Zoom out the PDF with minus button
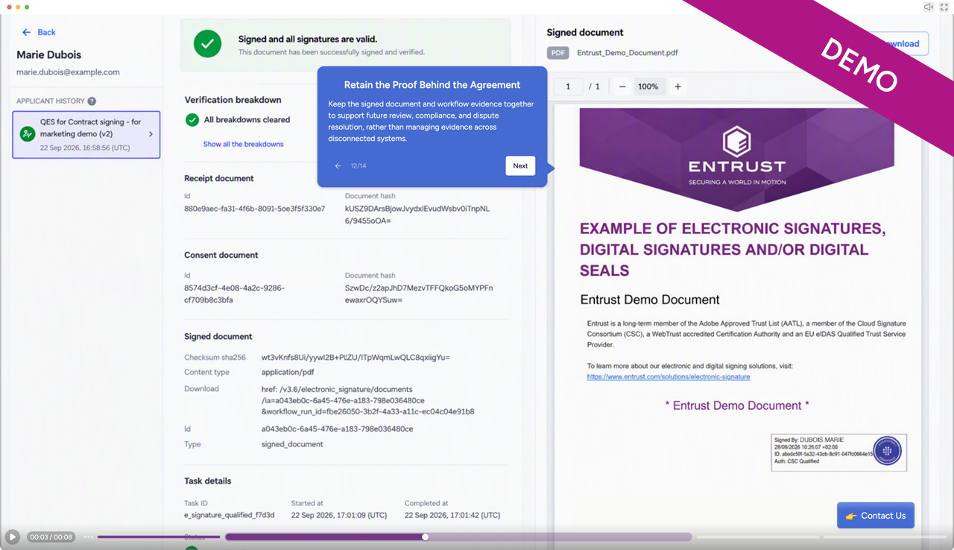Viewport: 954px width, 550px height. pos(622,86)
